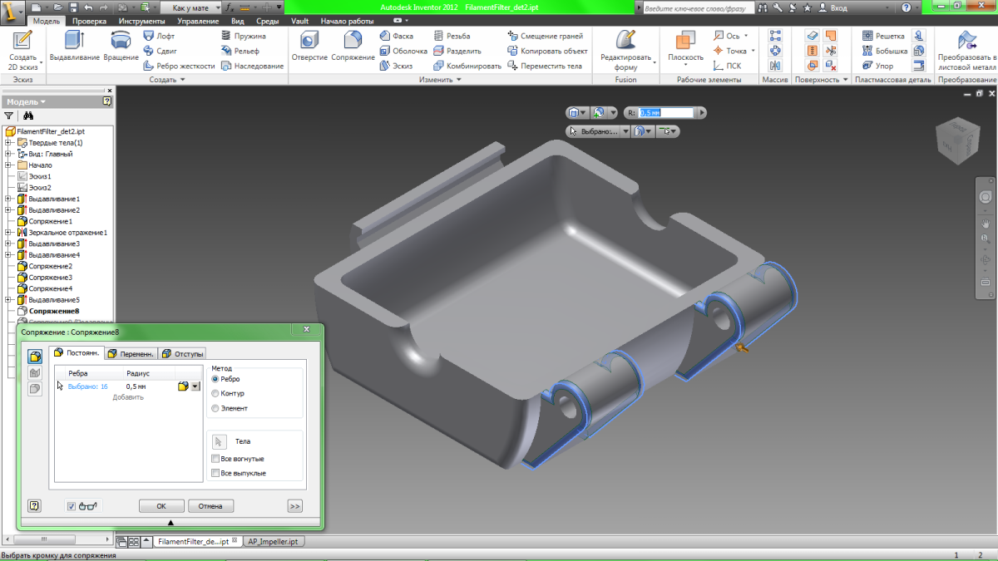This screenshot has height=561, width=998.
Task: Click Создать 2D эскиз icon
Action: (22, 42)
